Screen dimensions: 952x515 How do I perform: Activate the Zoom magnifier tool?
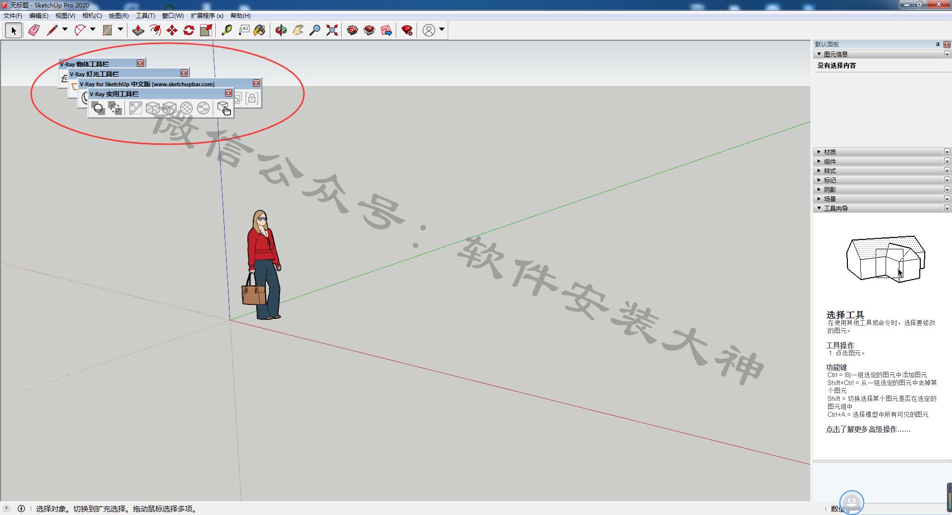[315, 31]
